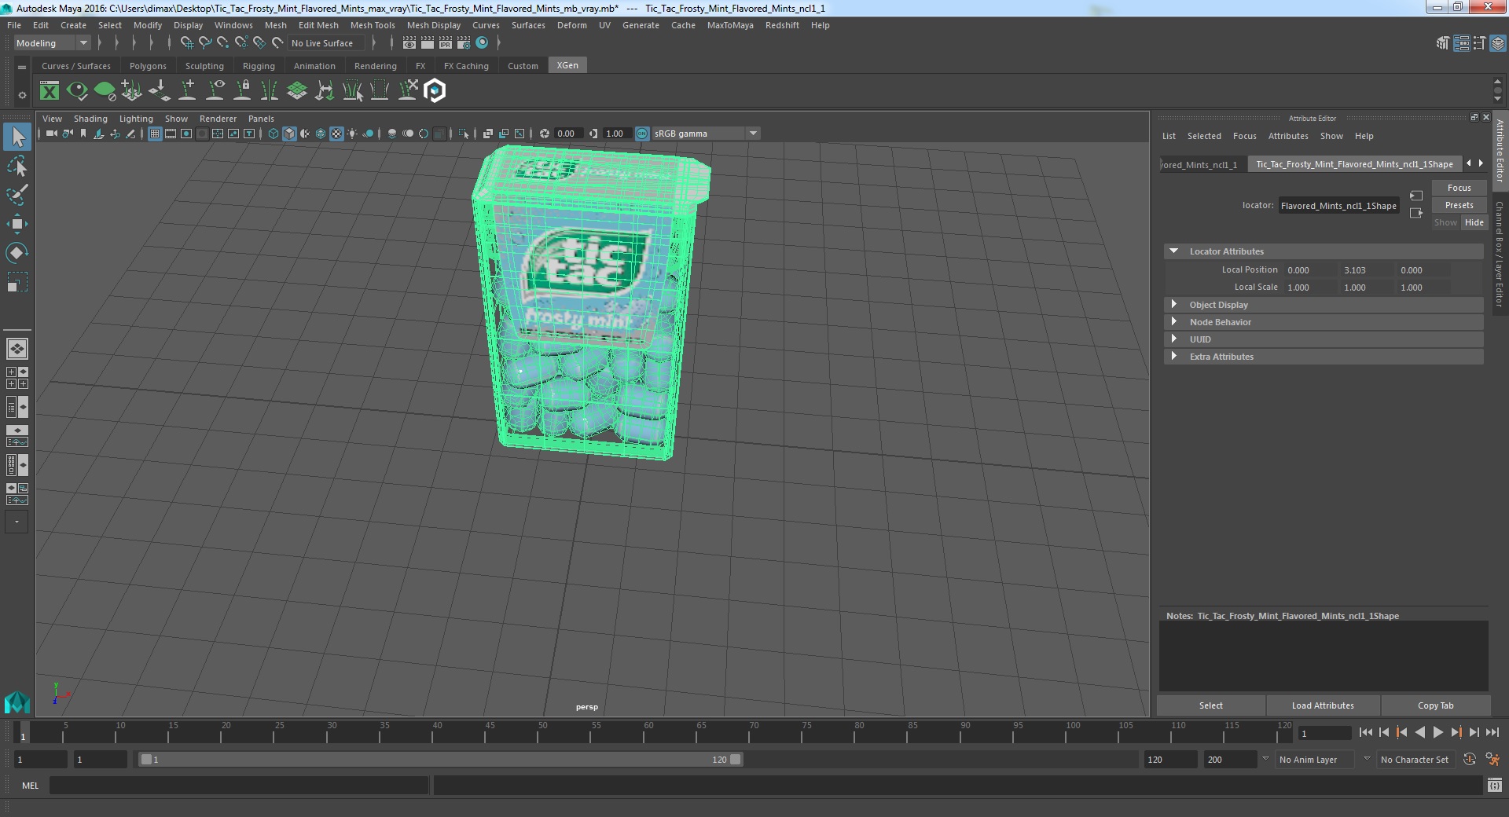The width and height of the screenshot is (1509, 817).
Task: Switch to four-view panel layout
Action: coord(17,378)
